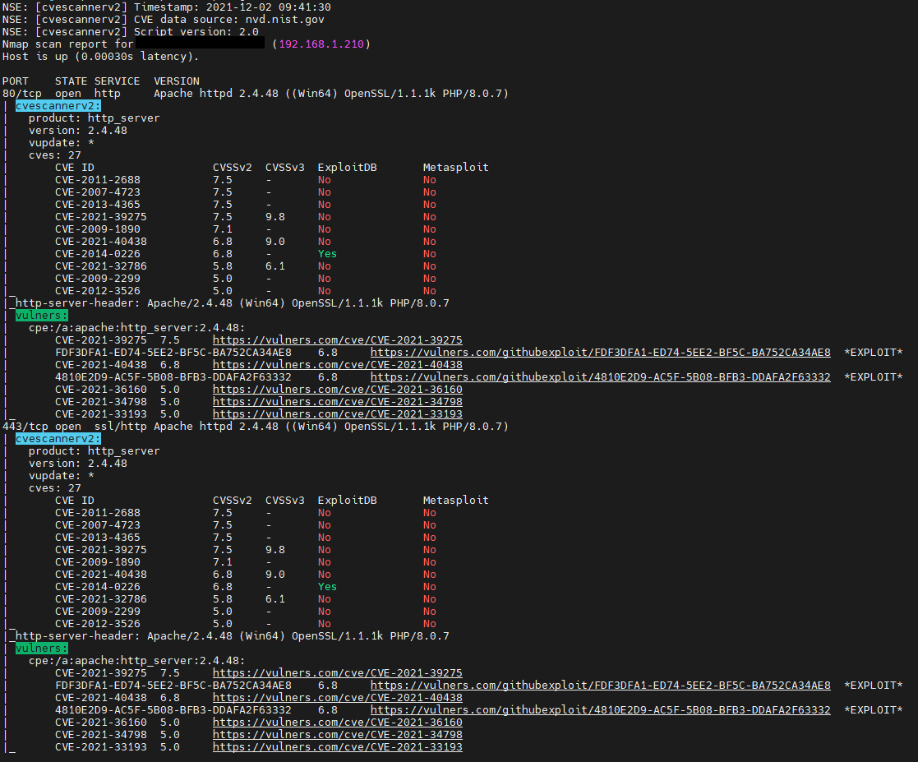Screen dimensions: 918x762
Task: Click green Yes ExploitDB value in port 80 table
Action: click(x=327, y=254)
